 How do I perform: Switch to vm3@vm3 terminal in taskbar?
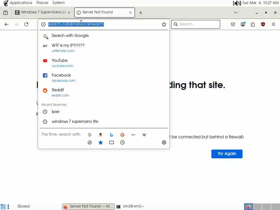point(130,206)
